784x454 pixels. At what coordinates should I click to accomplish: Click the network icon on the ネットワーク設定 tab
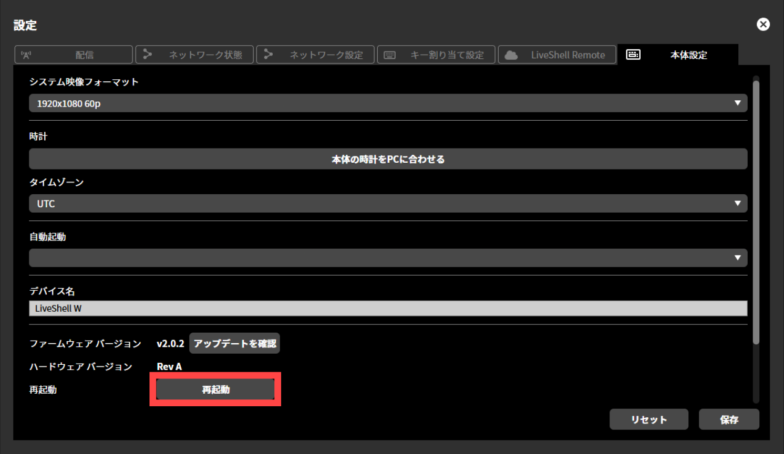click(269, 54)
